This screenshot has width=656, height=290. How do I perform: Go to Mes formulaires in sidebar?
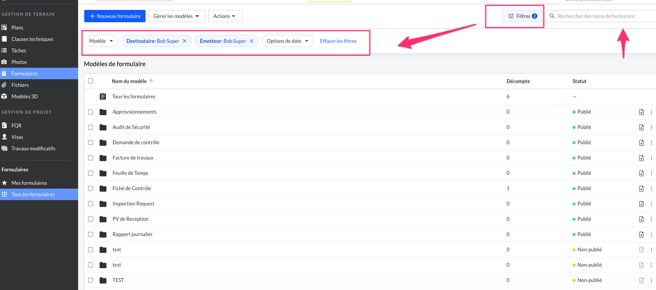point(29,183)
